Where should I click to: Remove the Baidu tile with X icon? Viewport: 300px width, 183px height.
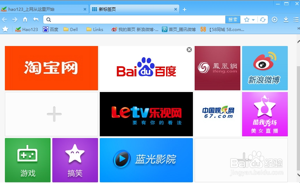pos(189,50)
